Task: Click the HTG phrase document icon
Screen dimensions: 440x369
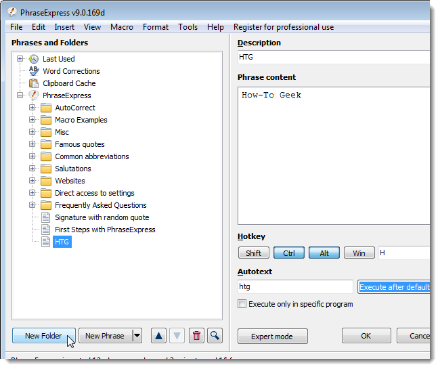Action: (x=46, y=242)
